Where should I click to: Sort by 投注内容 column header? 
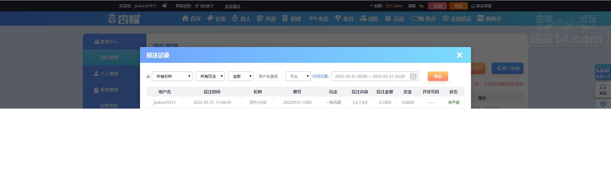coord(360,92)
